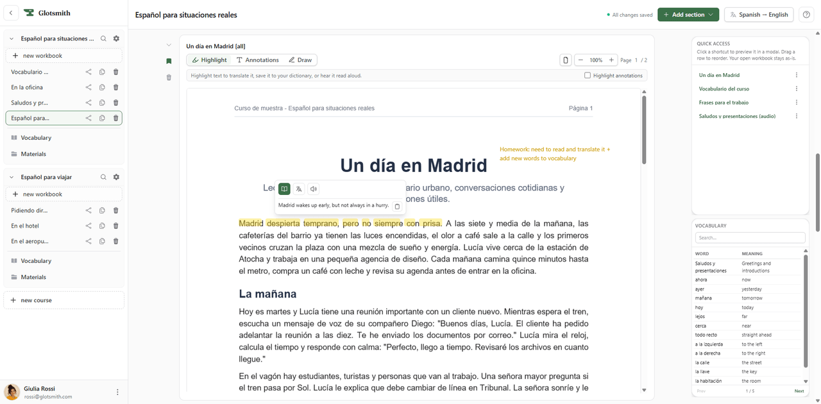Switch to the Highlight mode tab

(x=210, y=60)
